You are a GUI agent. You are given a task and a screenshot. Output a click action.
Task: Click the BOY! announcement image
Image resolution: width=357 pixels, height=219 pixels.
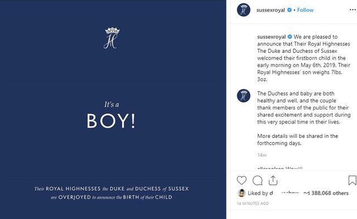pos(113,109)
